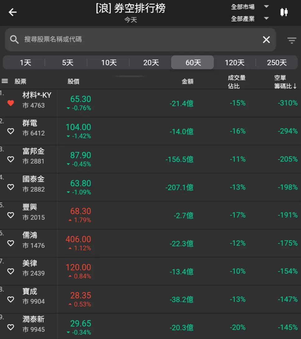This screenshot has width=301, height=339.
Task: Tap the filter lines icon
Action: 292,40
